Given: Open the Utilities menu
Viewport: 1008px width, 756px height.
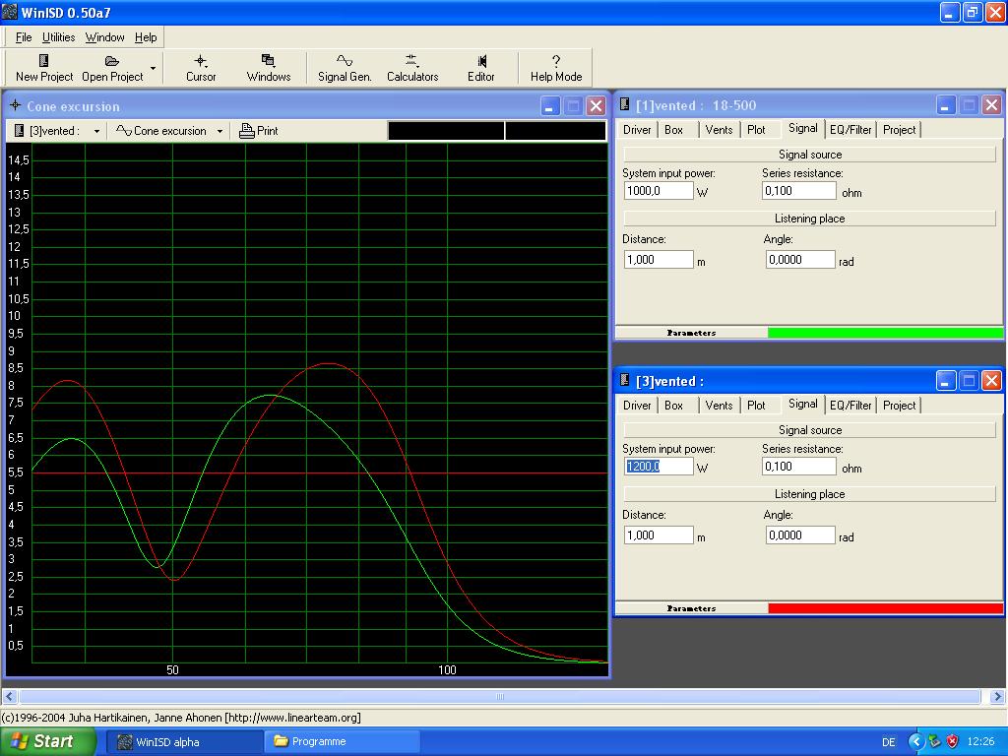Looking at the screenshot, I should coord(58,37).
